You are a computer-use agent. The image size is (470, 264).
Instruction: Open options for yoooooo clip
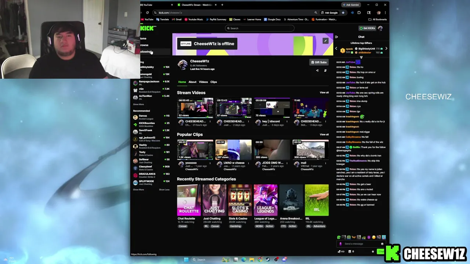(x=210, y=163)
